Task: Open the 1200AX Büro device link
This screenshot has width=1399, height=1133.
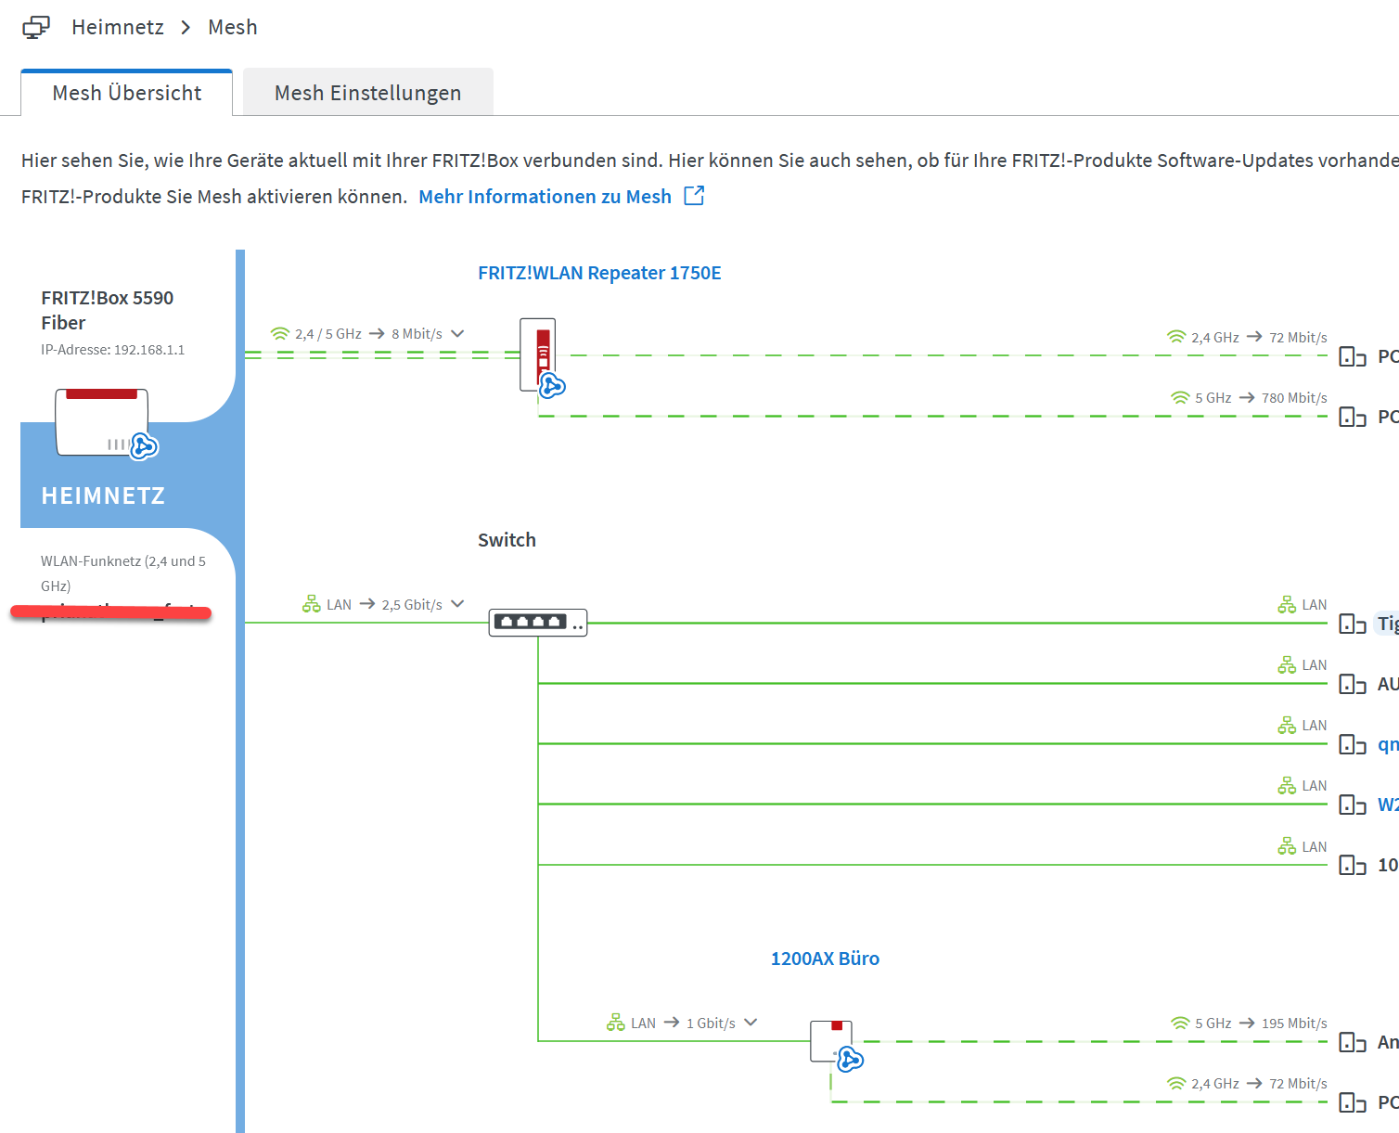Action: 825,959
